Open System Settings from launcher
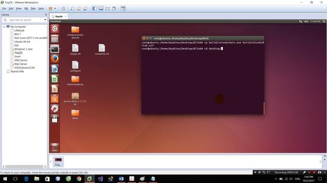Image resolution: width=327 pixels, height=183 pixels. click(55, 109)
